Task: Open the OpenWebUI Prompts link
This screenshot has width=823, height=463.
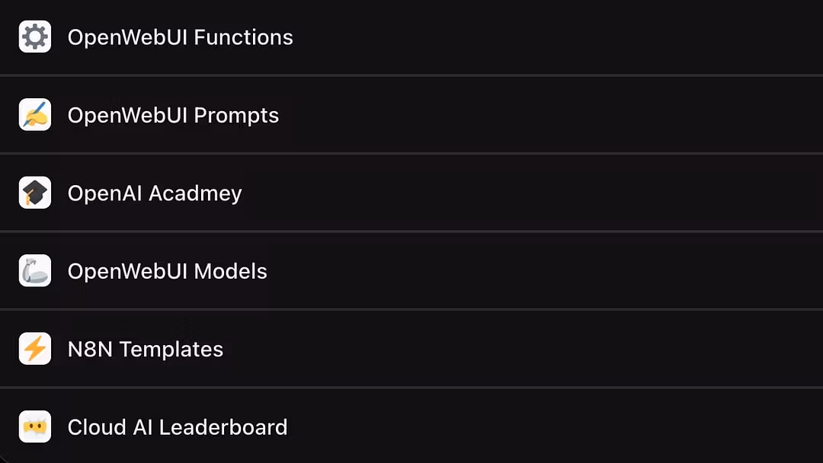Action: coord(173,115)
